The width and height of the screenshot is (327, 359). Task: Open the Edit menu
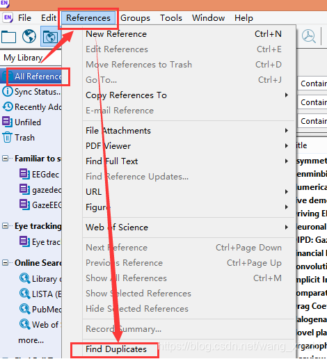[x=49, y=18]
